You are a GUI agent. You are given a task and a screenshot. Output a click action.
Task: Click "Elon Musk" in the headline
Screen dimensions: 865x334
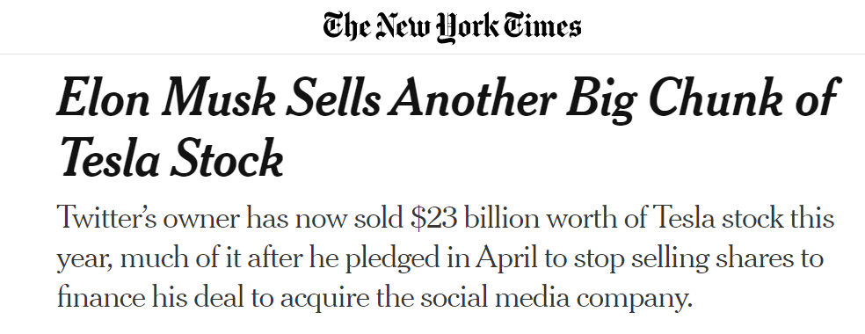coord(166,97)
